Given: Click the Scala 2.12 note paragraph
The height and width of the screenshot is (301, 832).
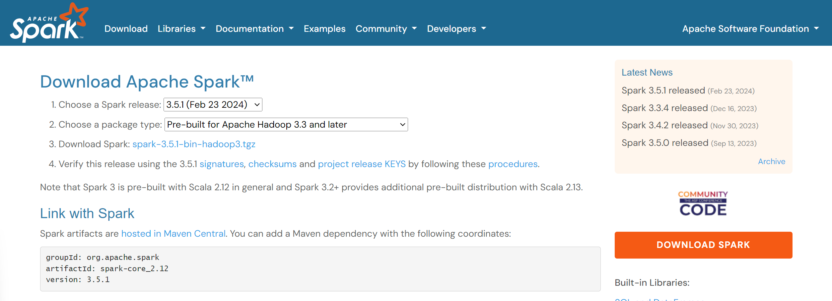Looking at the screenshot, I should 311,187.
